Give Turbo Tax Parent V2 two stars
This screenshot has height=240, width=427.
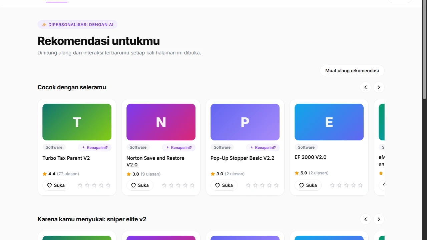click(x=87, y=185)
